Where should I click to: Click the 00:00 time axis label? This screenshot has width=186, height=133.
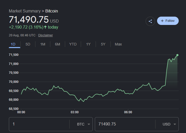pos(21,112)
